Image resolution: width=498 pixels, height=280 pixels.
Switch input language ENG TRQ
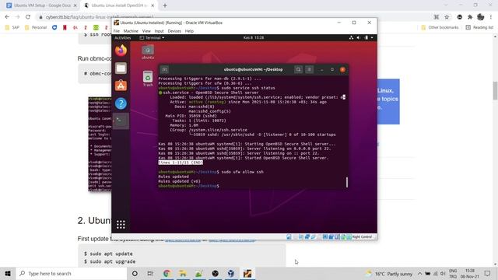click(x=453, y=273)
